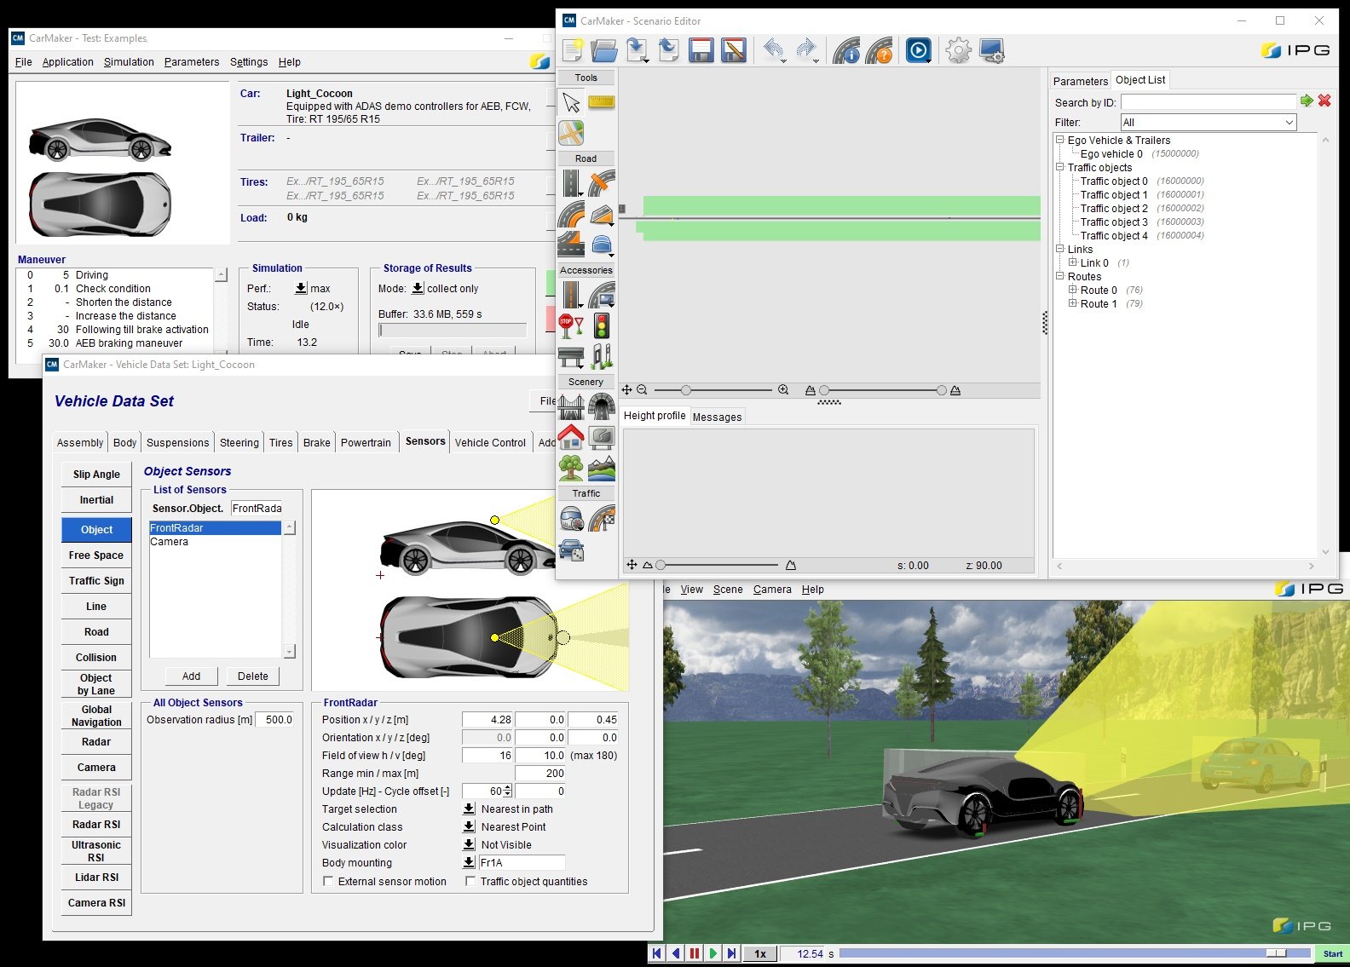Create a new scenario file in Scenario Editor
Image resolution: width=1350 pixels, height=967 pixels.
point(573,50)
